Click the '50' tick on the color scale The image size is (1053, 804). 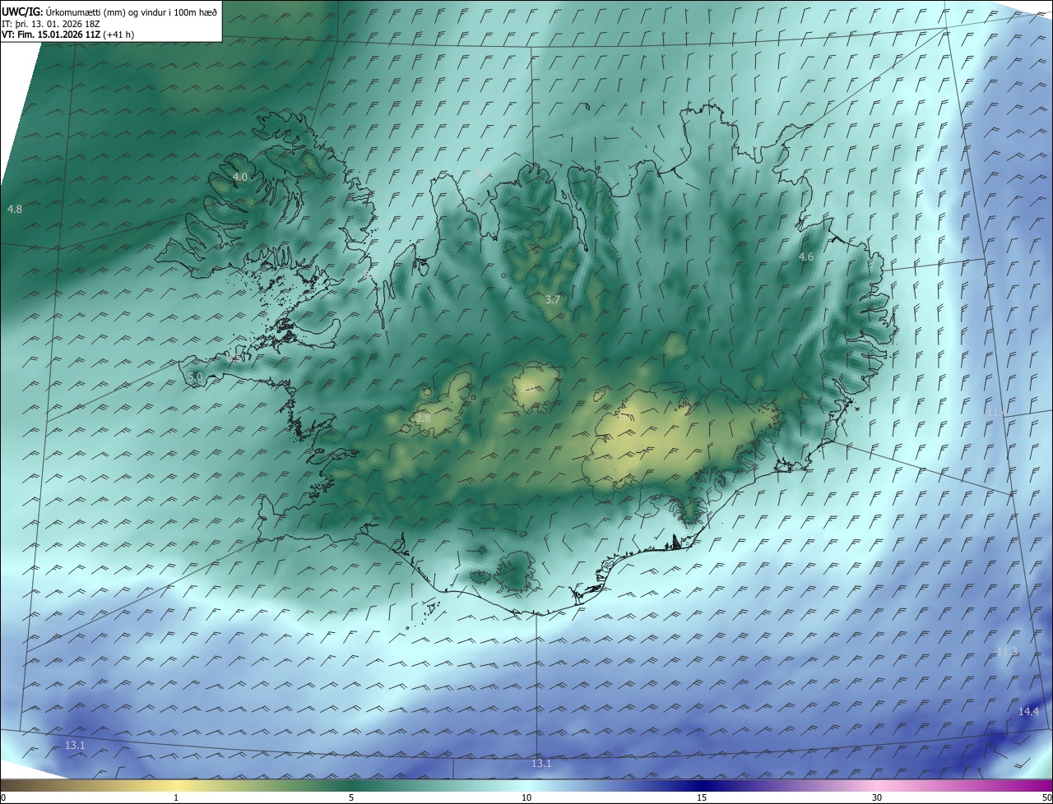pyautogui.click(x=1046, y=797)
